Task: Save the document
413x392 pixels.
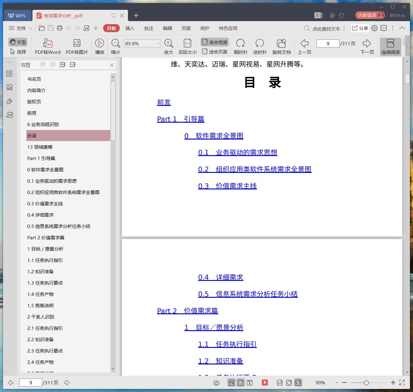Action: coord(51,28)
